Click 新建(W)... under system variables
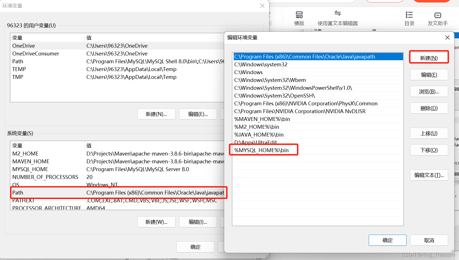 [156, 222]
